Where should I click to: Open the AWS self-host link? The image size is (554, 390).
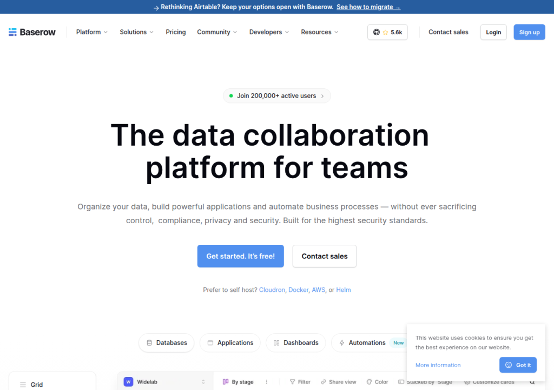coord(318,290)
